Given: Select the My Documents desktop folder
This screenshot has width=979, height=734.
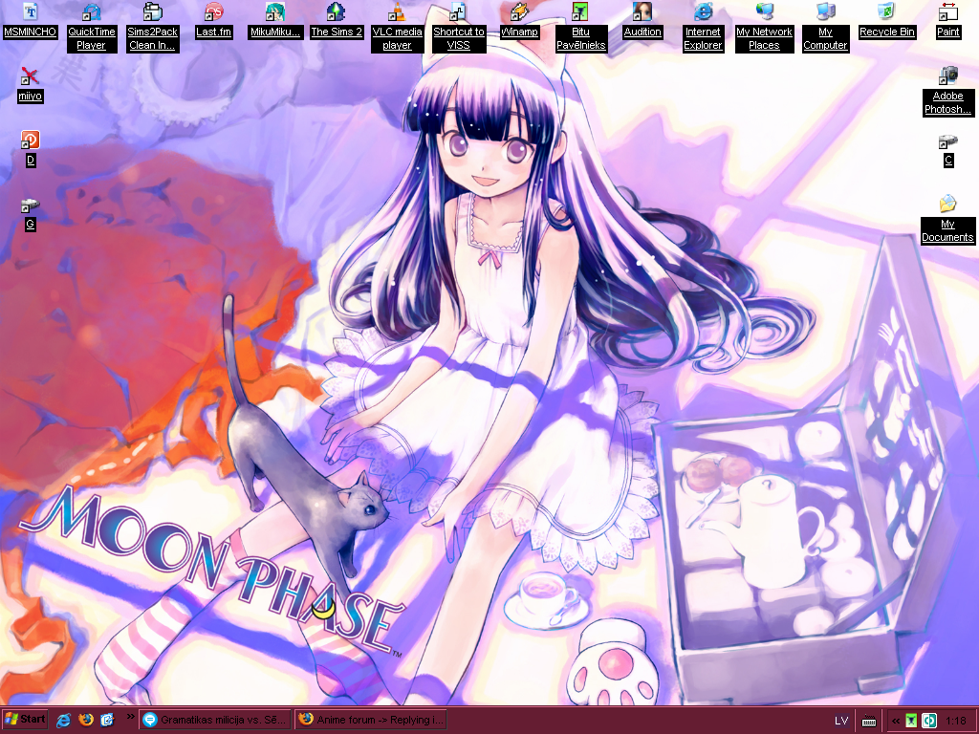Looking at the screenshot, I should (x=947, y=220).
